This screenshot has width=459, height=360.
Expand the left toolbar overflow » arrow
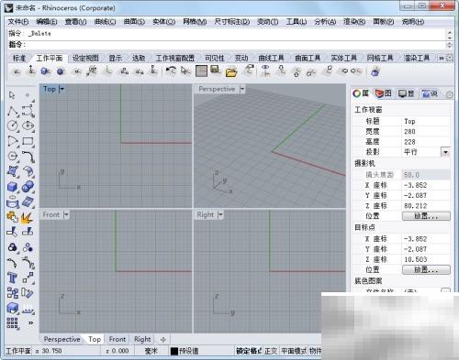(x=30, y=322)
